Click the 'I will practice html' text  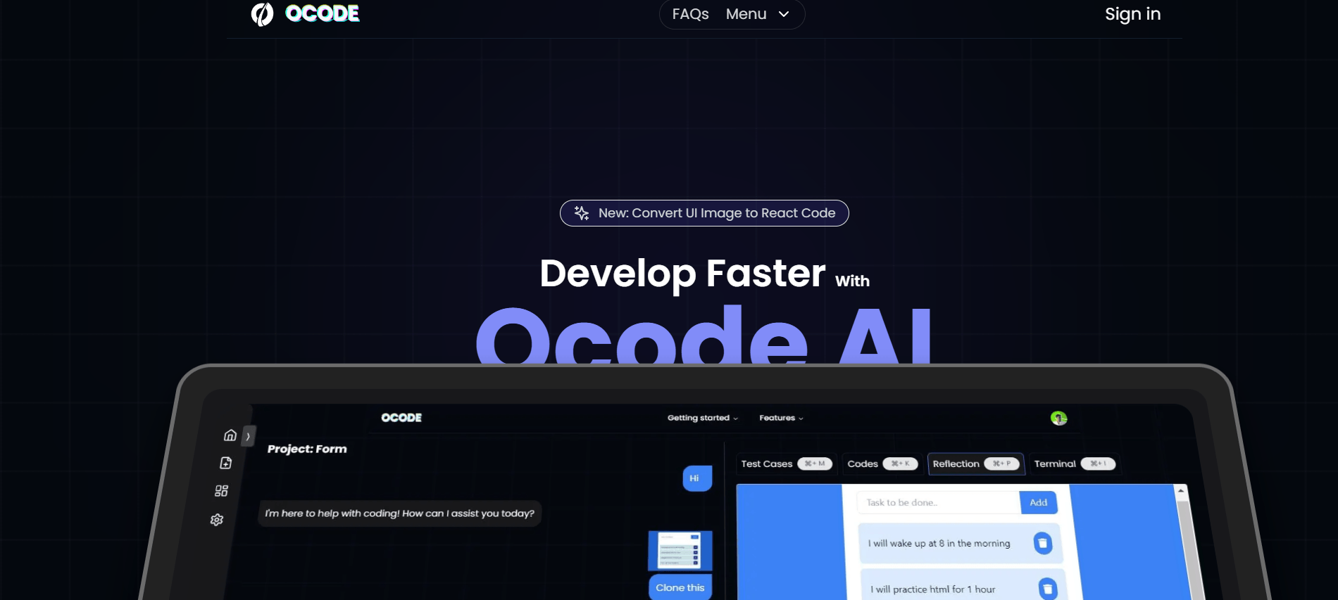933,589
